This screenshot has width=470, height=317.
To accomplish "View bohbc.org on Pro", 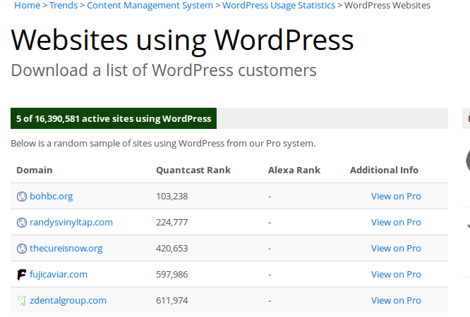I will (x=396, y=197).
